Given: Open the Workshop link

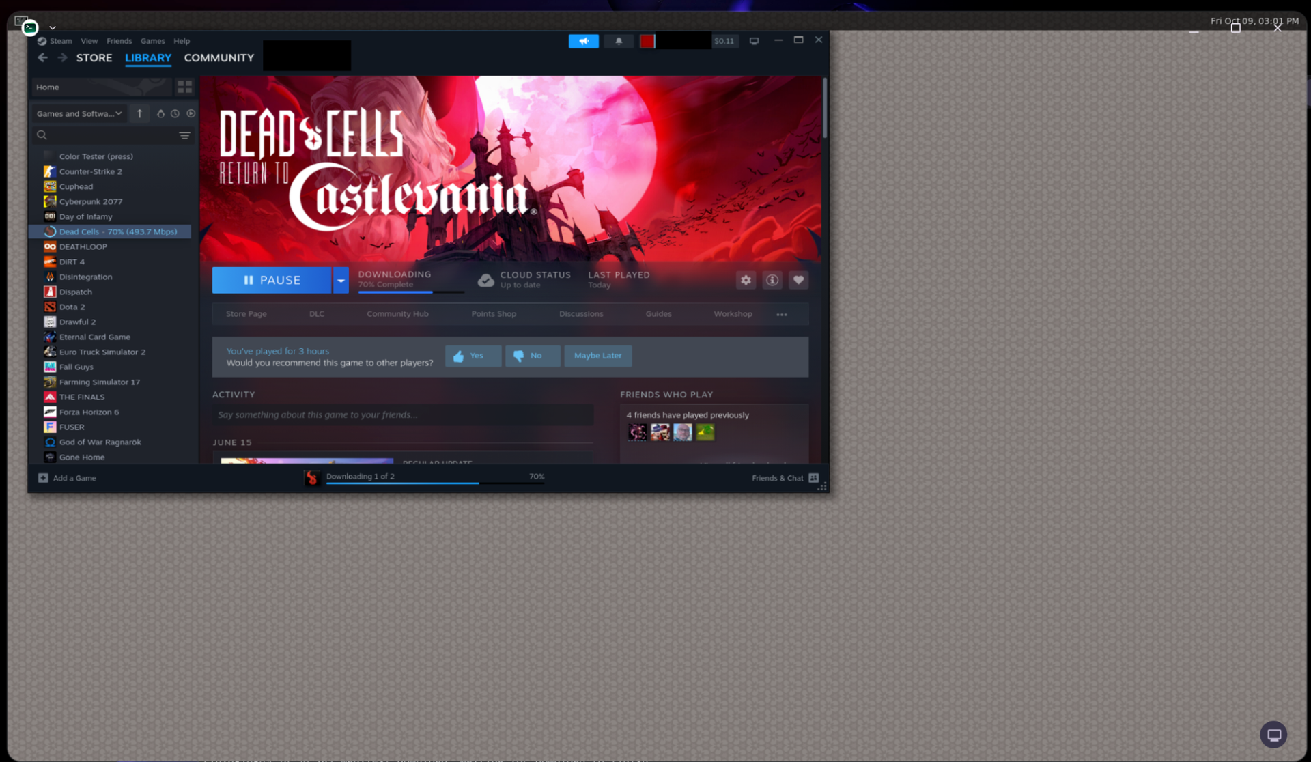Looking at the screenshot, I should (x=733, y=314).
